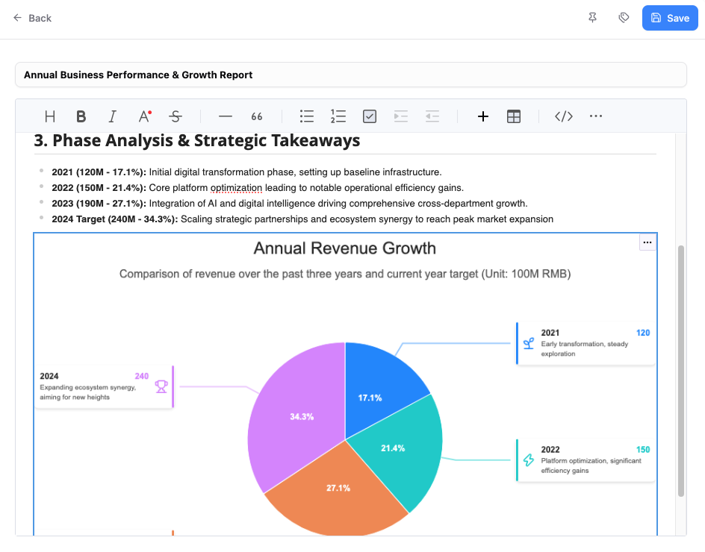Insert a horizontal divider line
The height and width of the screenshot is (552, 705).
click(226, 116)
